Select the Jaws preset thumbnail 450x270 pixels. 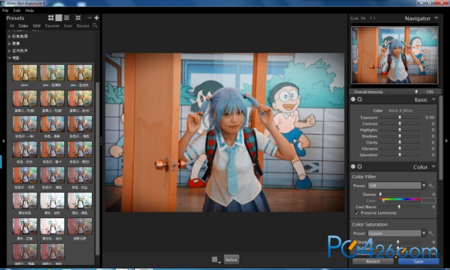24,72
